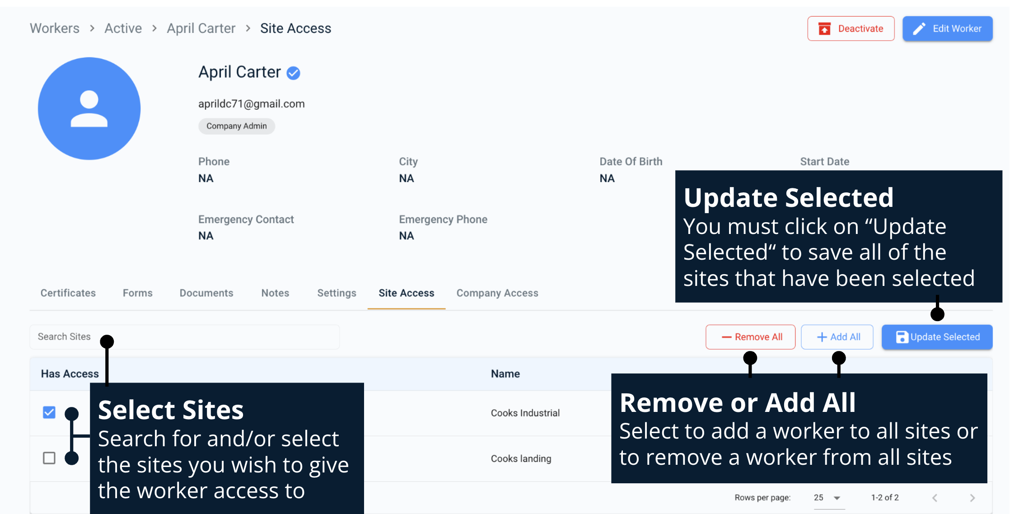Click the previous page chevron arrow

934,497
